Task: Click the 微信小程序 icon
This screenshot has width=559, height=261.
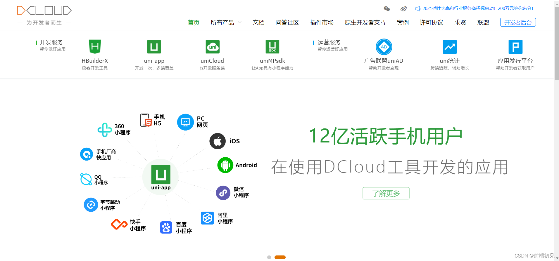Action: pyautogui.click(x=223, y=193)
